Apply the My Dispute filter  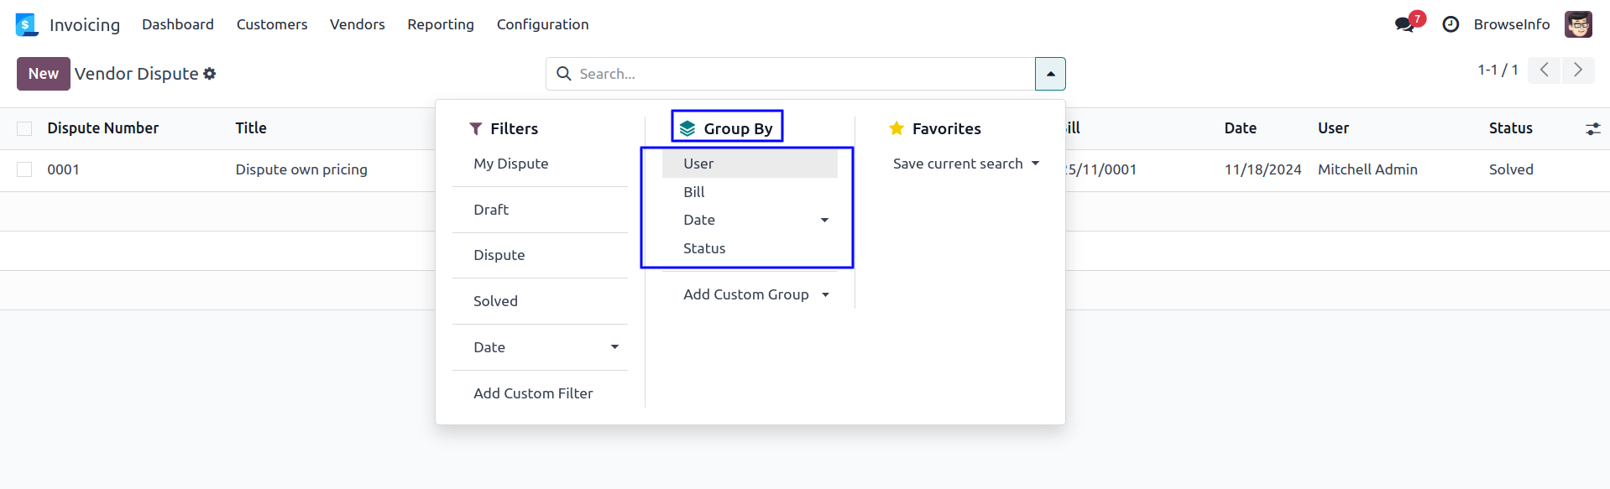click(x=510, y=164)
